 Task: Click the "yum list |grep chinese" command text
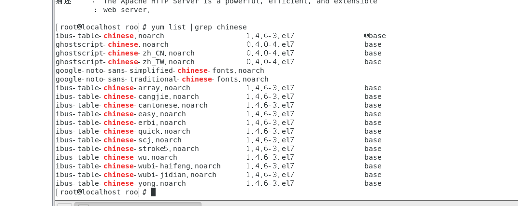[x=199, y=27]
